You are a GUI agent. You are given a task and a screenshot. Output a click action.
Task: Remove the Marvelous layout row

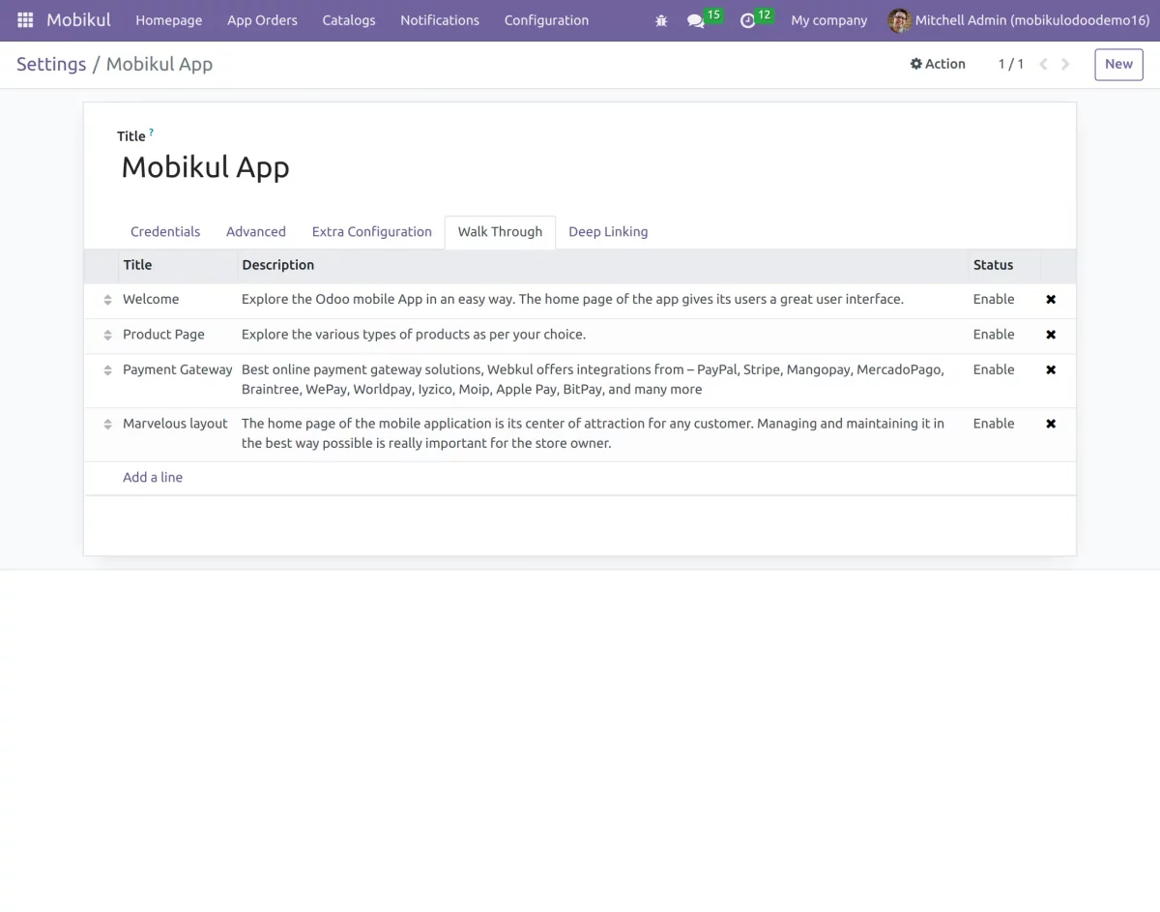(x=1051, y=424)
